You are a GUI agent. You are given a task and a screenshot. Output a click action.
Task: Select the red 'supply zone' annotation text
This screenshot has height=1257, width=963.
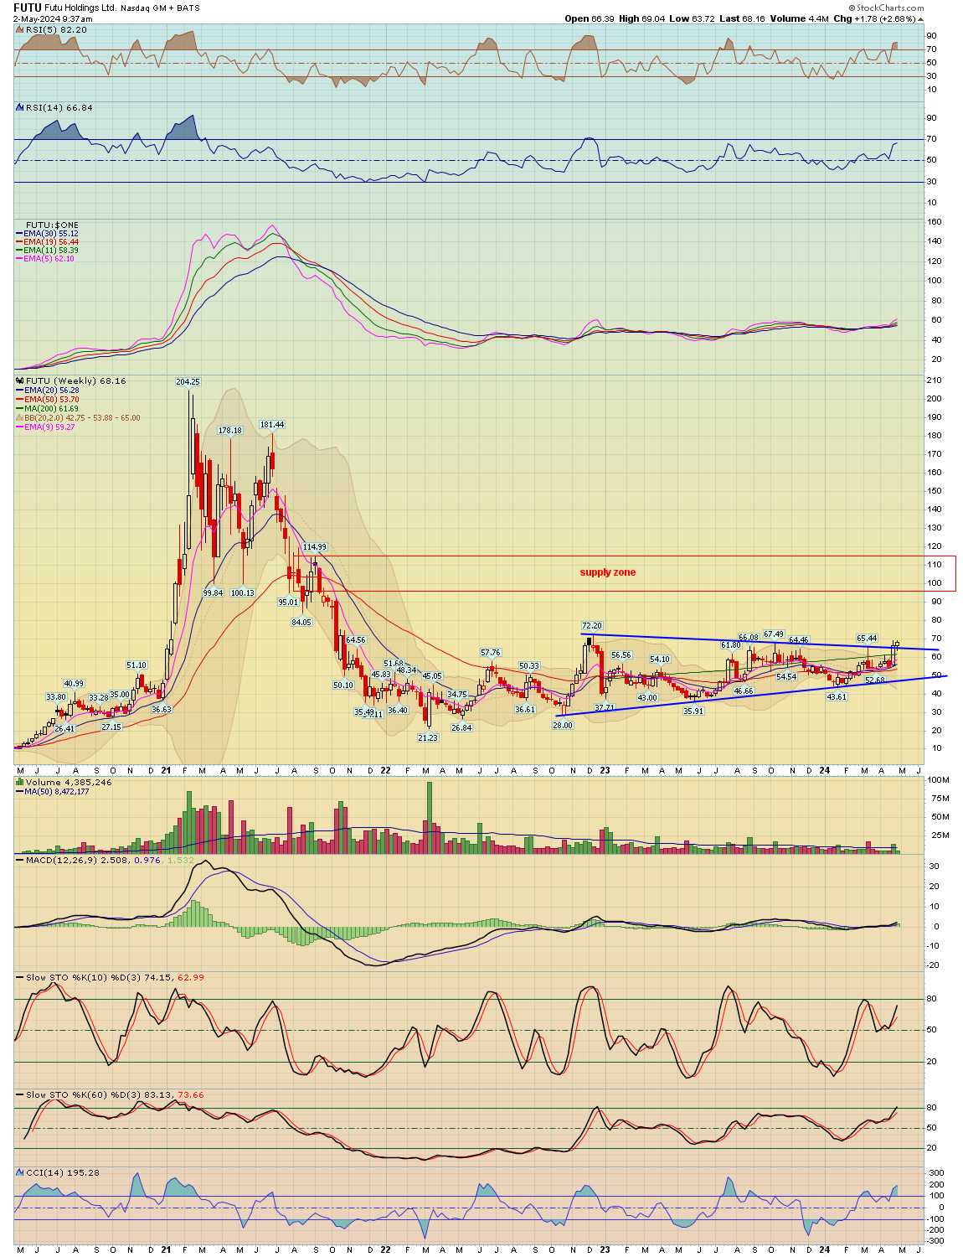coord(607,572)
